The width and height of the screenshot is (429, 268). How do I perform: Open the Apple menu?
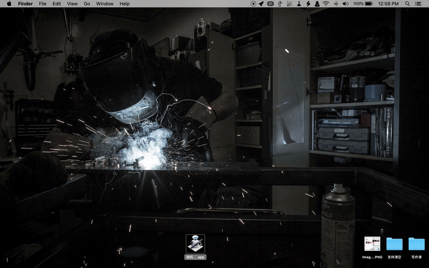[x=9, y=4]
